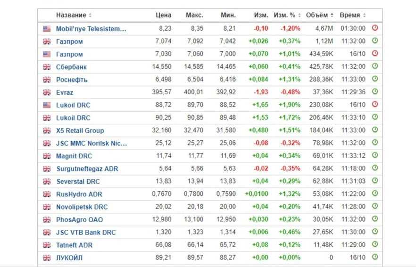The width and height of the screenshot is (416, 267).
Task: Open the JSC VTB Bank DRC link
Action: pyautogui.click(x=85, y=232)
